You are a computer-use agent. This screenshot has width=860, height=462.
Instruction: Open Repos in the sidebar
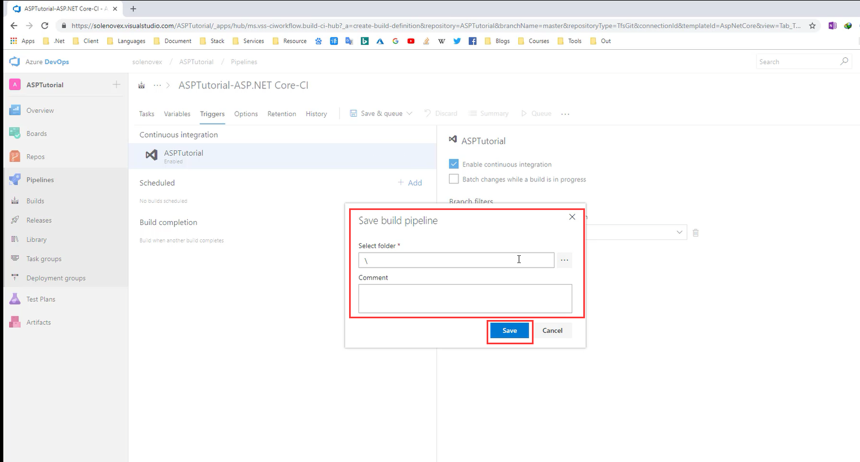(x=35, y=157)
